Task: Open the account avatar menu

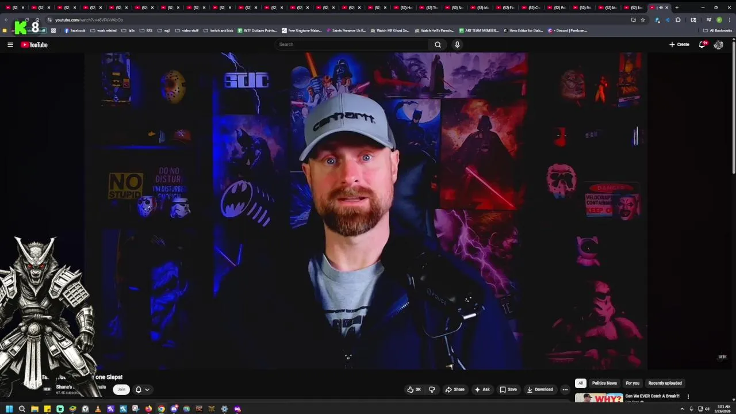Action: click(x=718, y=44)
